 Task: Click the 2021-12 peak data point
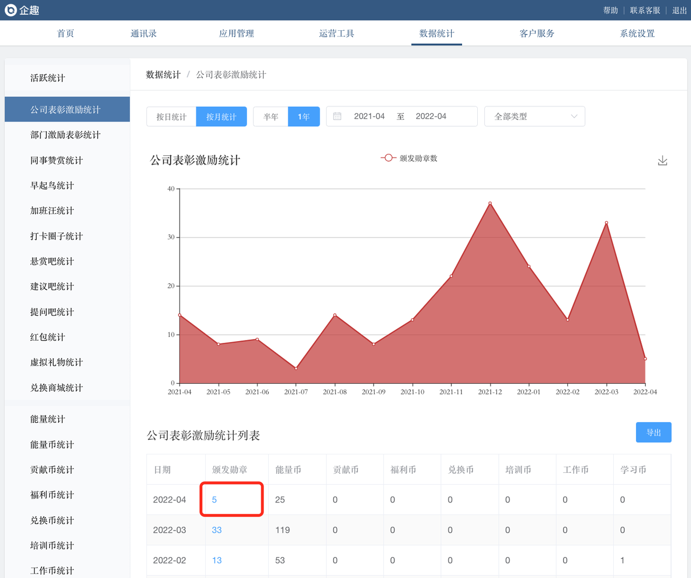point(490,203)
